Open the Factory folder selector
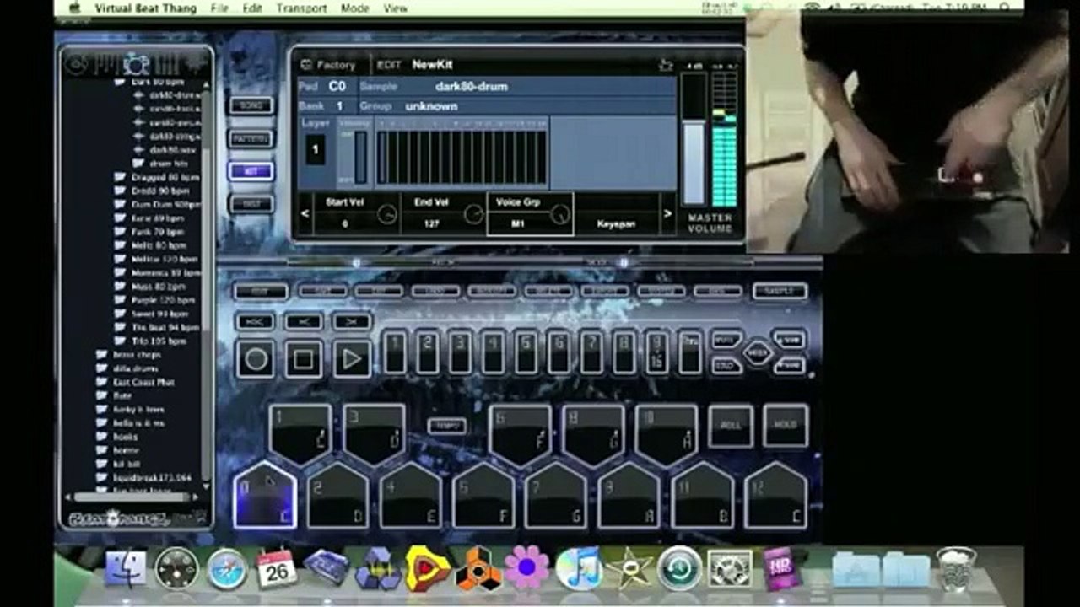Screen dimensions: 1080x607 click(x=328, y=65)
